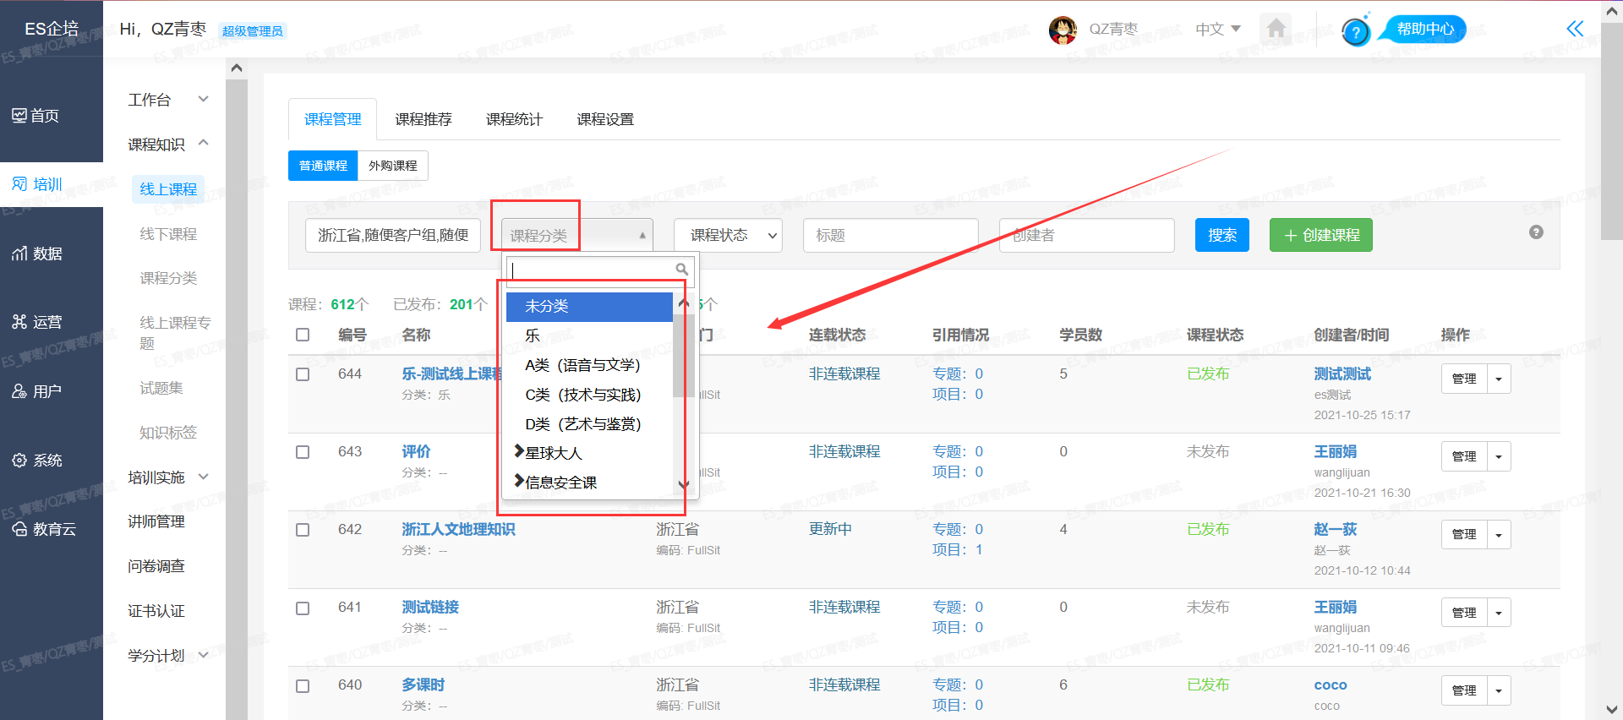The width and height of the screenshot is (1623, 720).
Task: Choose A类 (语音与文学) category
Action: coord(589,365)
